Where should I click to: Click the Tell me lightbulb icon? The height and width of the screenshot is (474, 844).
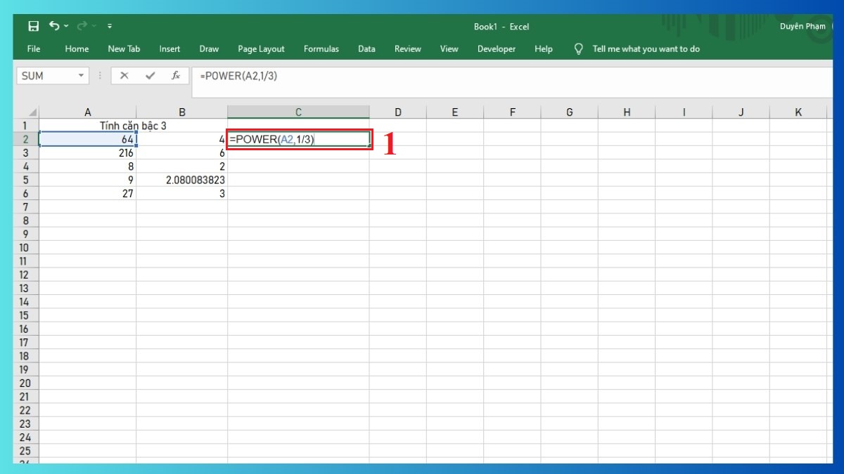578,49
